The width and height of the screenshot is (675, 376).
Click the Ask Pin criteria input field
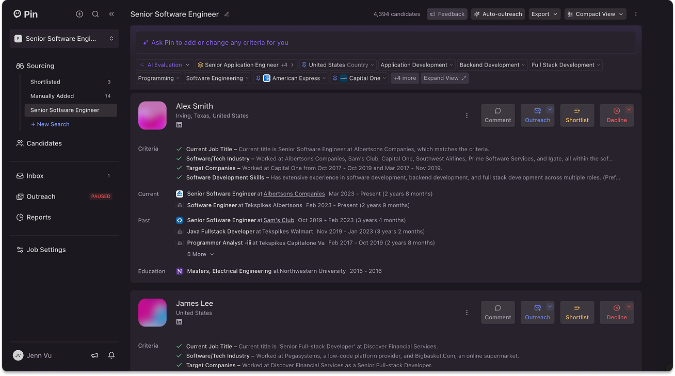click(385, 43)
